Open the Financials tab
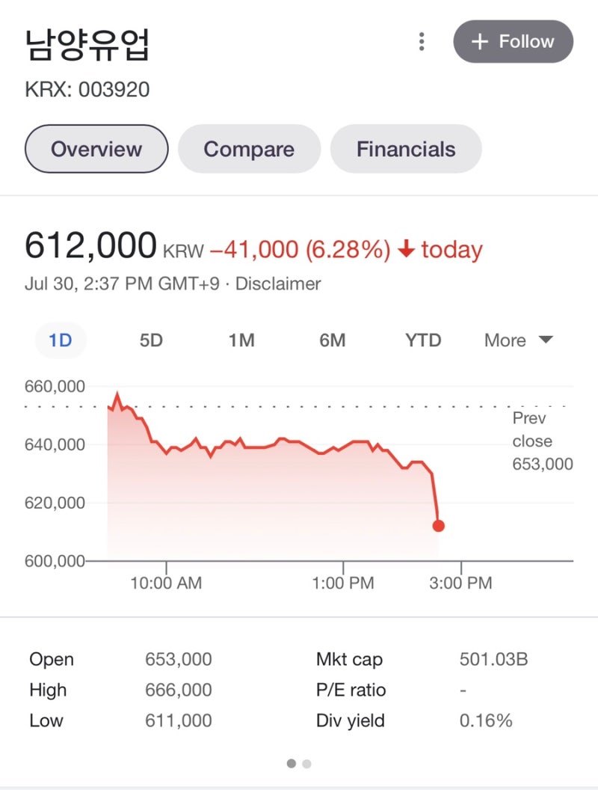The image size is (598, 790). point(406,149)
